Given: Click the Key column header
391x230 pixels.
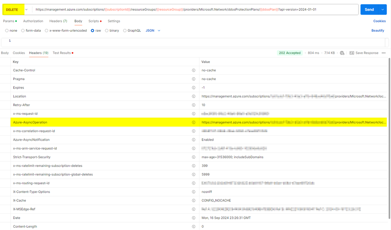Looking at the screenshot, I should click(x=16, y=62).
